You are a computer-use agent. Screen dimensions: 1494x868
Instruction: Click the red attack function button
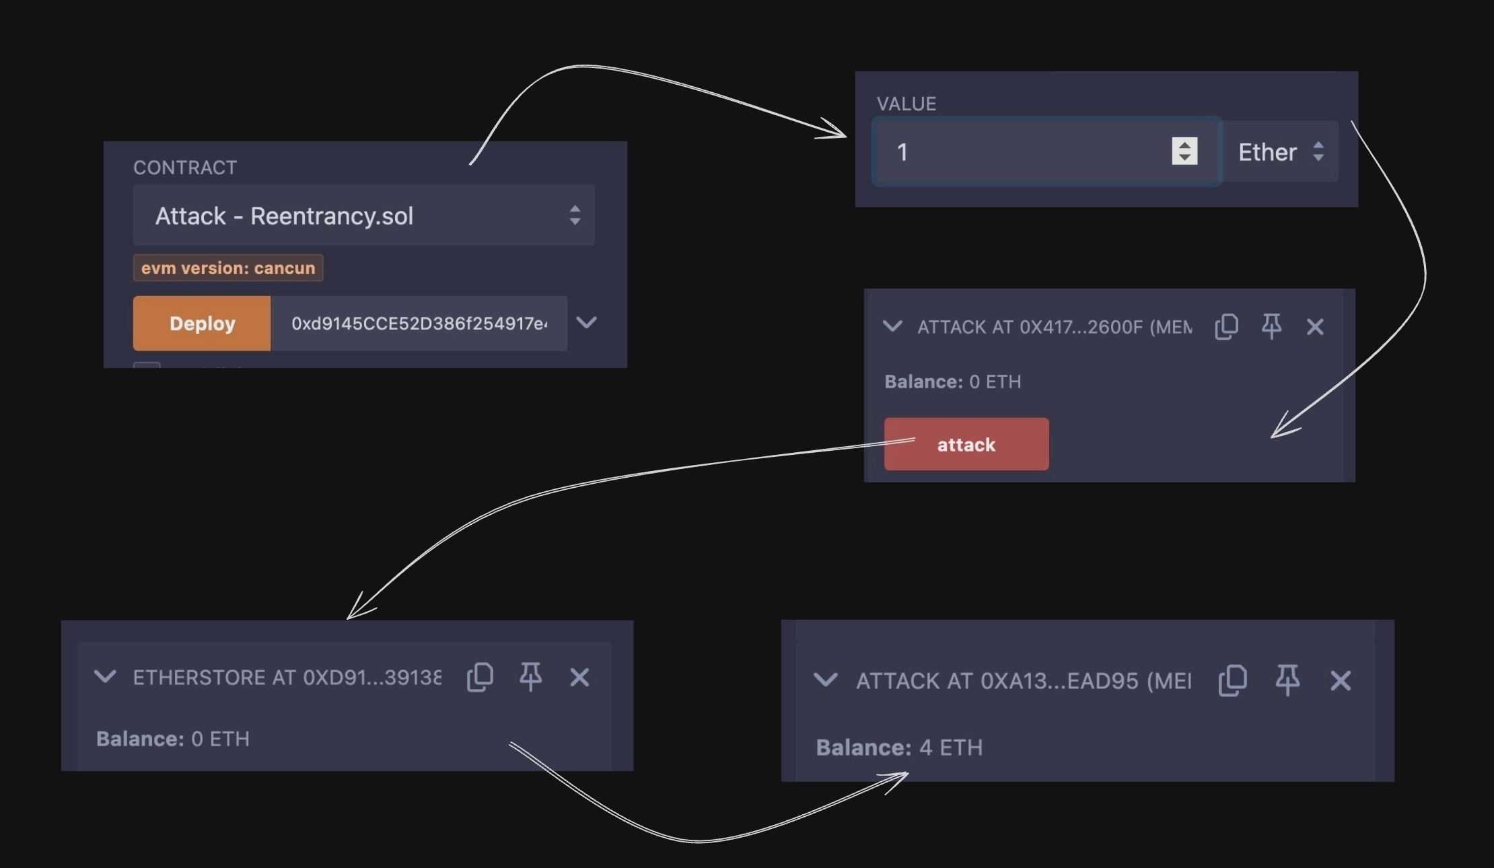point(966,444)
